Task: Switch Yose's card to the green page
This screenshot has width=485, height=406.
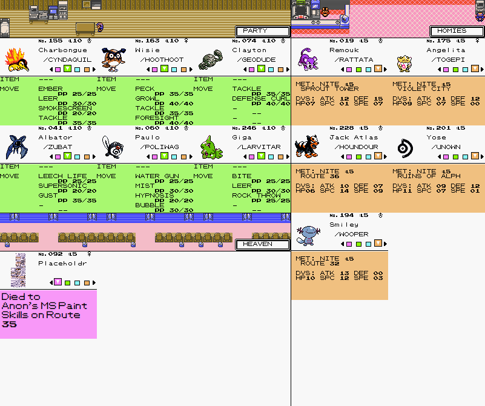Action: (455, 157)
